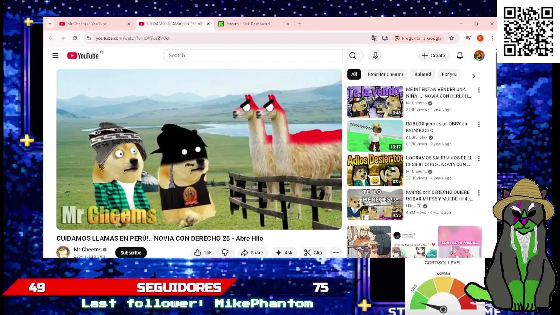Viewport: 560px width, 315px height.
Task: Dislike the video with the thumbs-down icon
Action: (x=225, y=252)
